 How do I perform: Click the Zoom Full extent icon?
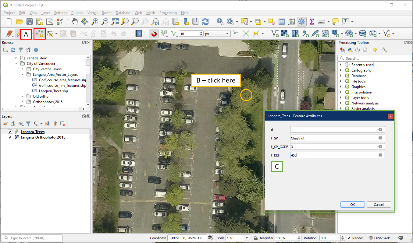(x=115, y=22)
